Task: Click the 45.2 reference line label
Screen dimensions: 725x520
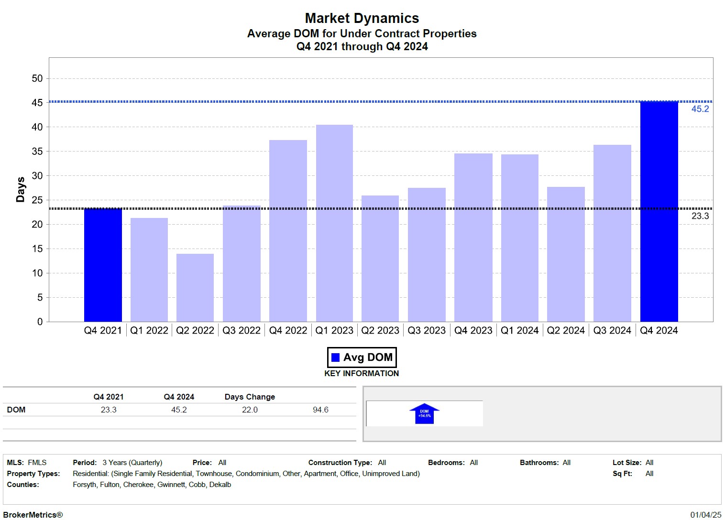Action: (700, 109)
